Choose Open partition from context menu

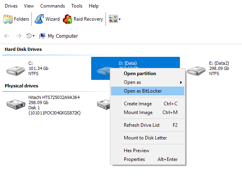point(148,74)
